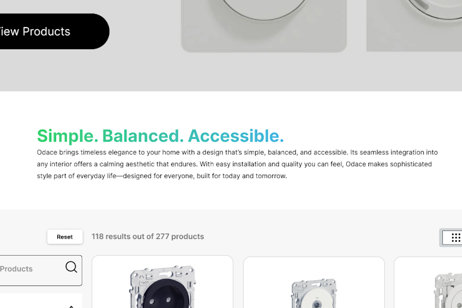Screen dimensions: 462x308
Task: Click the "118 results out of 277 products" text
Action: pos(148,237)
